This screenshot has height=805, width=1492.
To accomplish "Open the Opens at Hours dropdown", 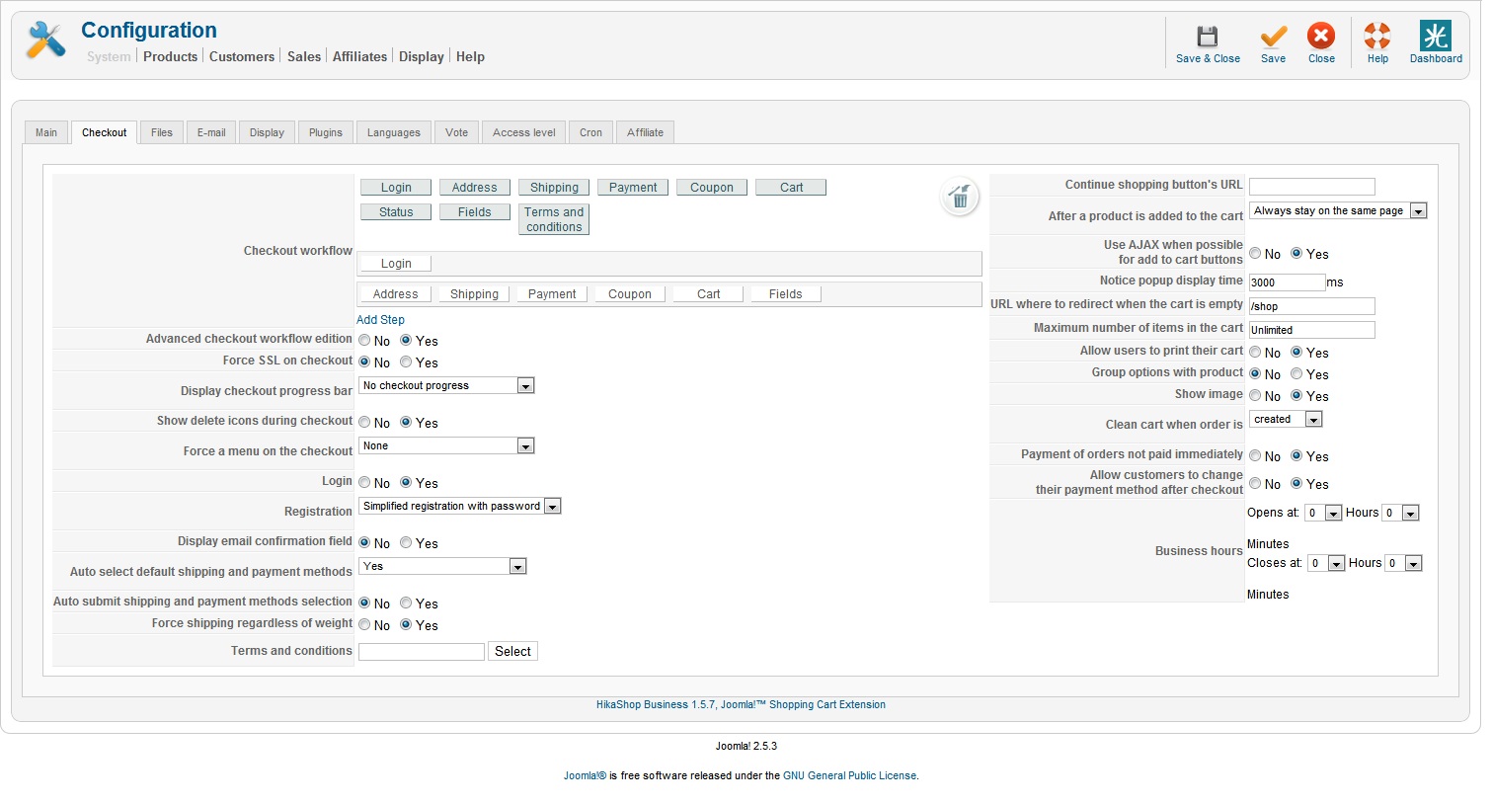I will tap(1323, 513).
